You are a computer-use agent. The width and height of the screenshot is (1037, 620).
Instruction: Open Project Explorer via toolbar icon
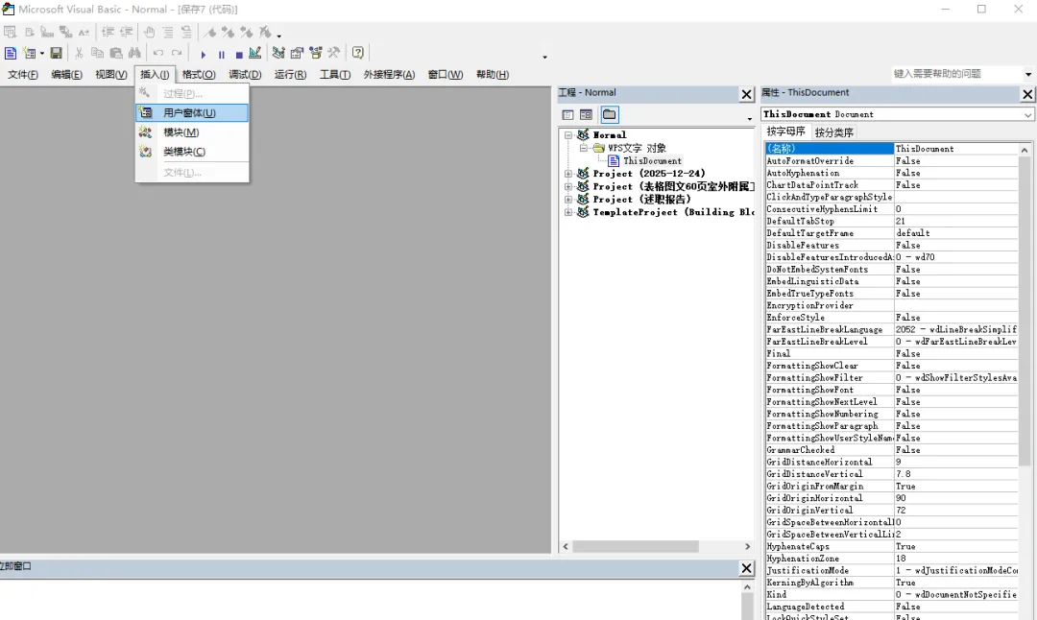point(278,53)
